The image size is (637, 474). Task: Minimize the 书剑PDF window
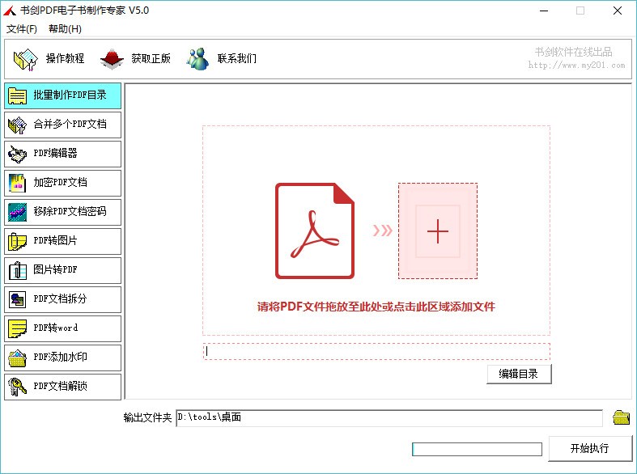544,11
